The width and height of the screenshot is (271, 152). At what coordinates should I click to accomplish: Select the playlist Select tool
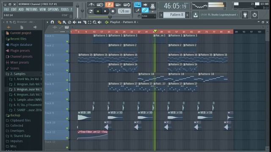pos(89,22)
